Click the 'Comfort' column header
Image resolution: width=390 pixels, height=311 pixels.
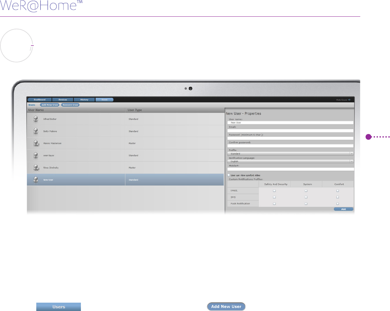coord(339,184)
